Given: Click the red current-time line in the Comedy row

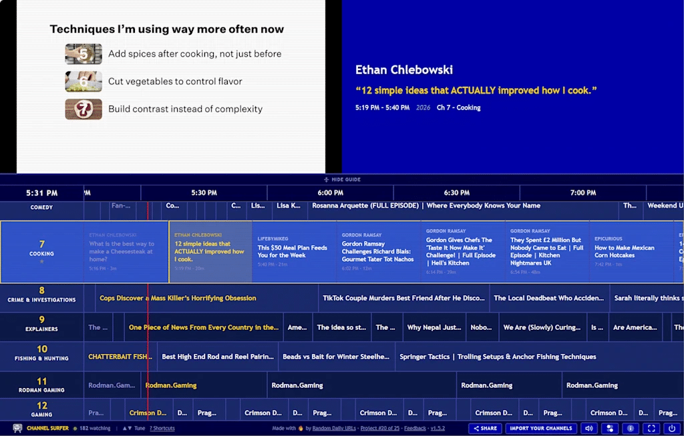Looking at the screenshot, I should click(x=148, y=206).
